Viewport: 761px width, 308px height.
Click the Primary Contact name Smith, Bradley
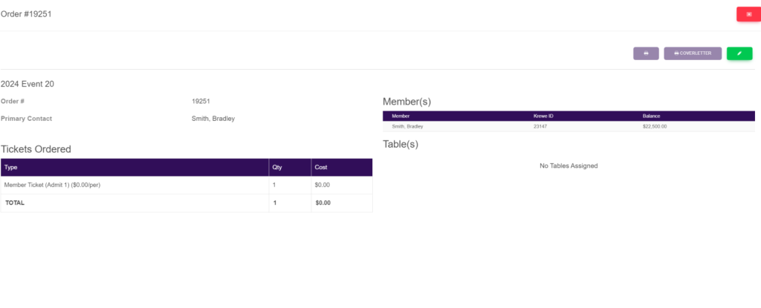point(213,118)
